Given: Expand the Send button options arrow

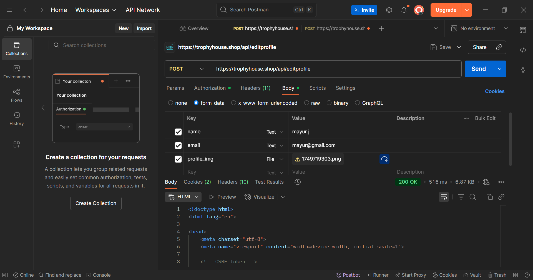Looking at the screenshot, I should pos(500,69).
